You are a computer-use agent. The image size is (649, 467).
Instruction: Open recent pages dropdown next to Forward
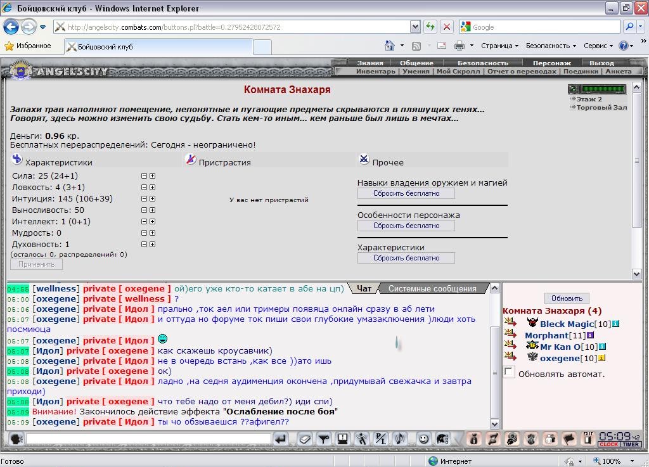42,27
